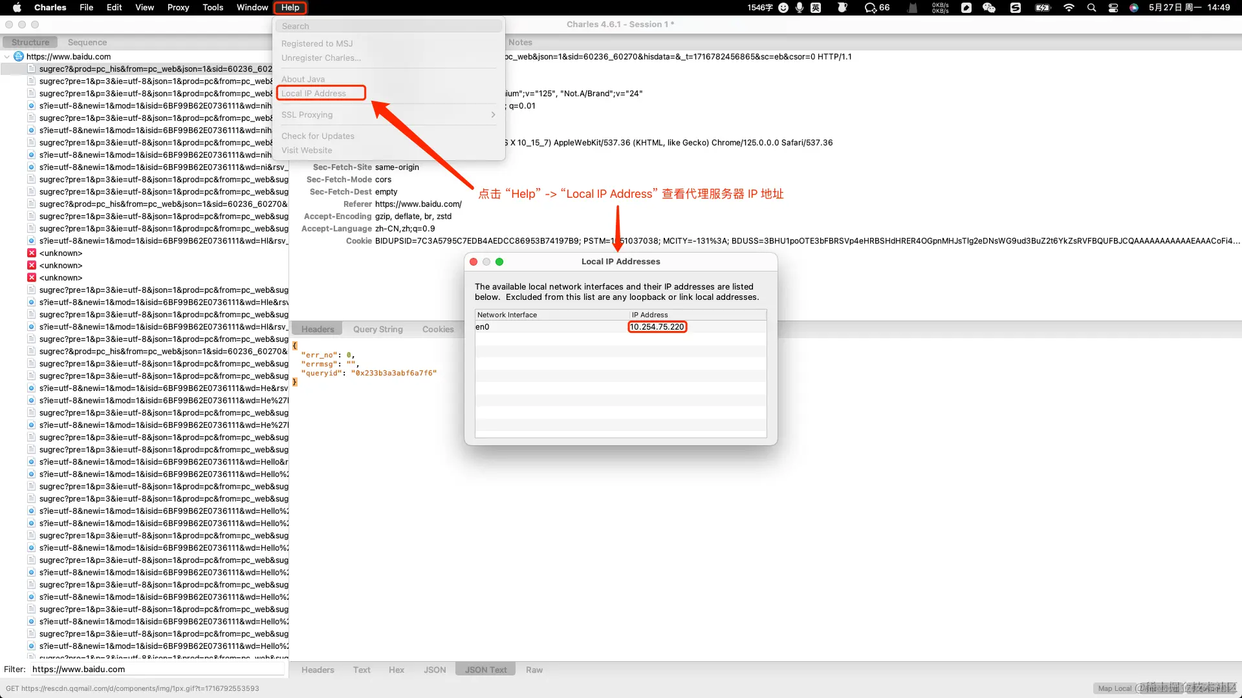Choose About Java in Help menu
Screen dimensions: 1242x698
coord(303,79)
